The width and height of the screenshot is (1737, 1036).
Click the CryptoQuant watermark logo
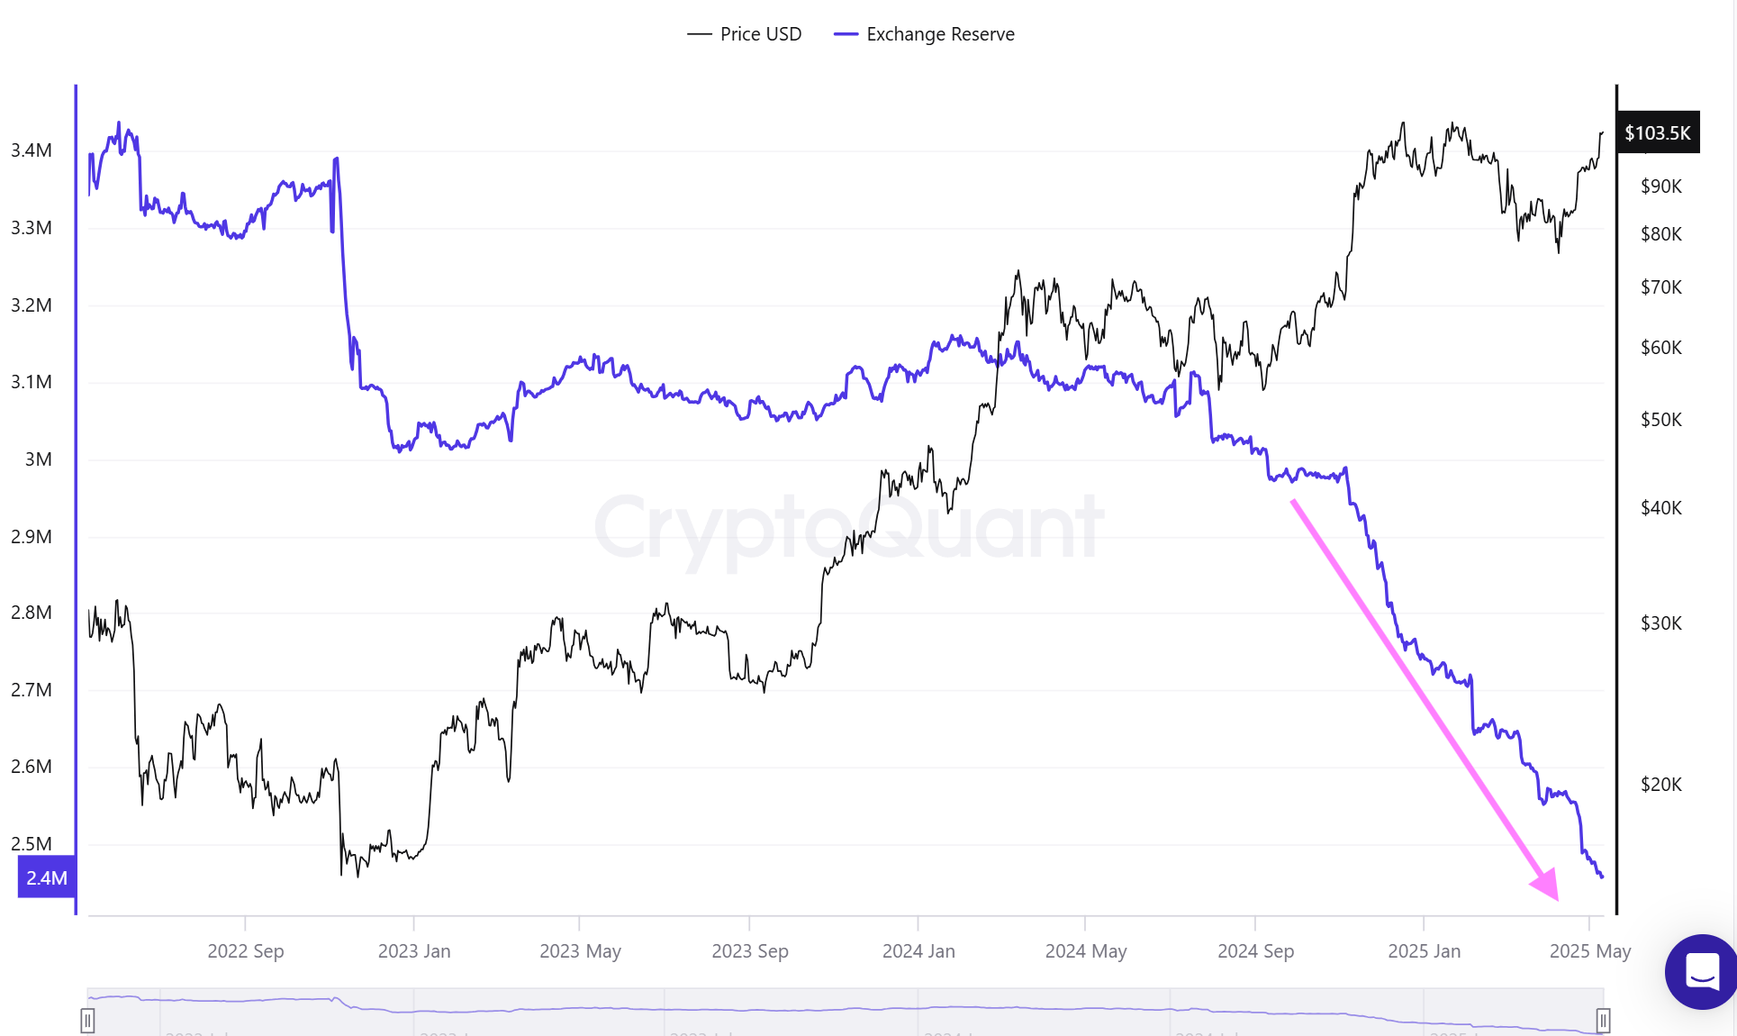pyautogui.click(x=848, y=527)
